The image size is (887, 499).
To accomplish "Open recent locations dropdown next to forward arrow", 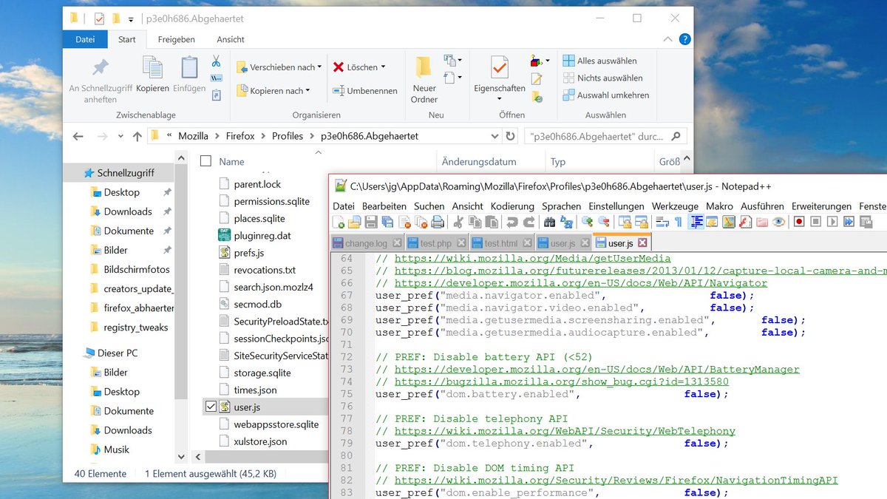I will pyautogui.click(x=119, y=137).
